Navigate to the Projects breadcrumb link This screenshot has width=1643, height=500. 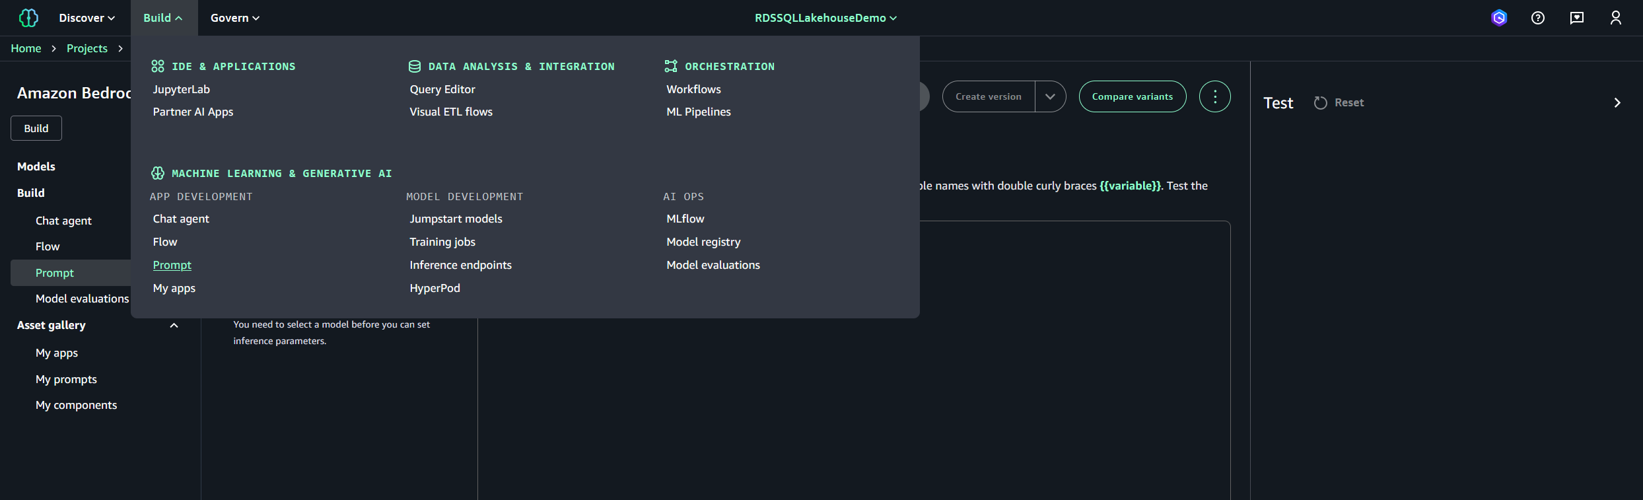(x=87, y=48)
